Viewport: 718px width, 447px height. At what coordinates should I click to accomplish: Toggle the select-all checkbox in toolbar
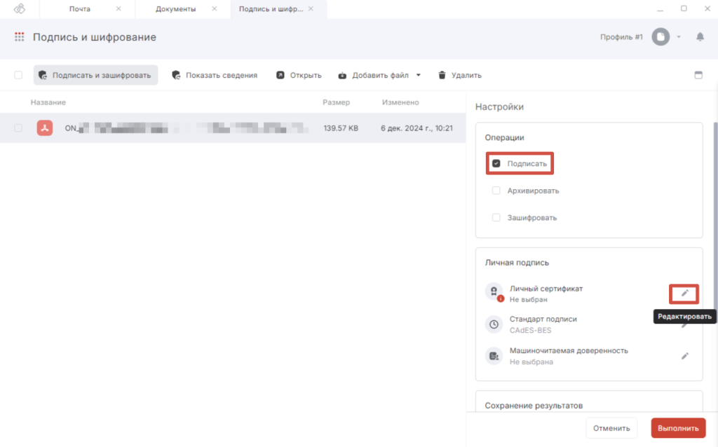click(x=18, y=75)
